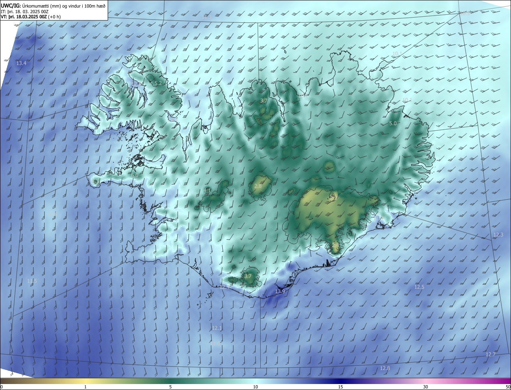Click the 12.5 value label
Image resolution: width=511 pixels, height=390 pixels.
[x=419, y=287]
